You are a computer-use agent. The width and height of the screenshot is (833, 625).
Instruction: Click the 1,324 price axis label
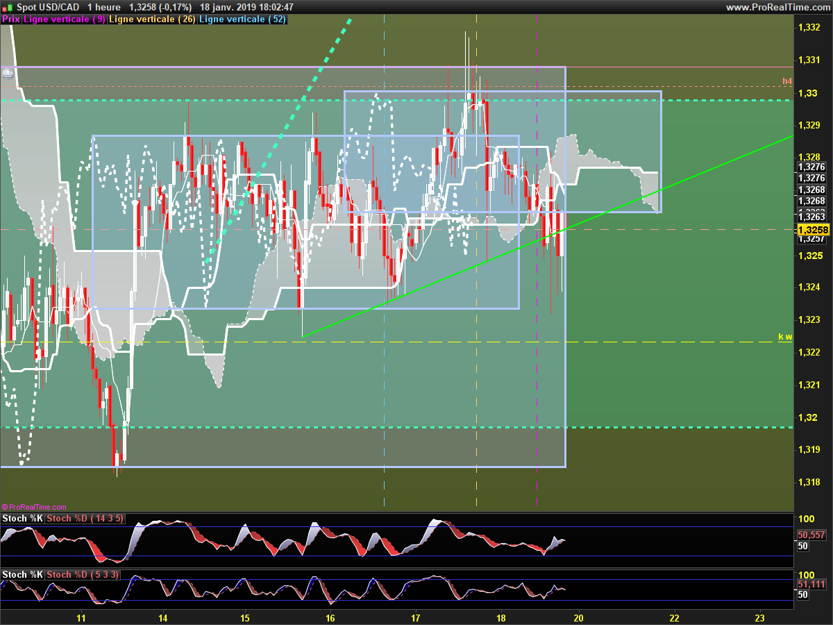[x=809, y=287]
